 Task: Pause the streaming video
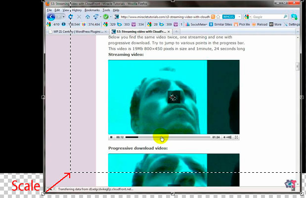(111, 137)
